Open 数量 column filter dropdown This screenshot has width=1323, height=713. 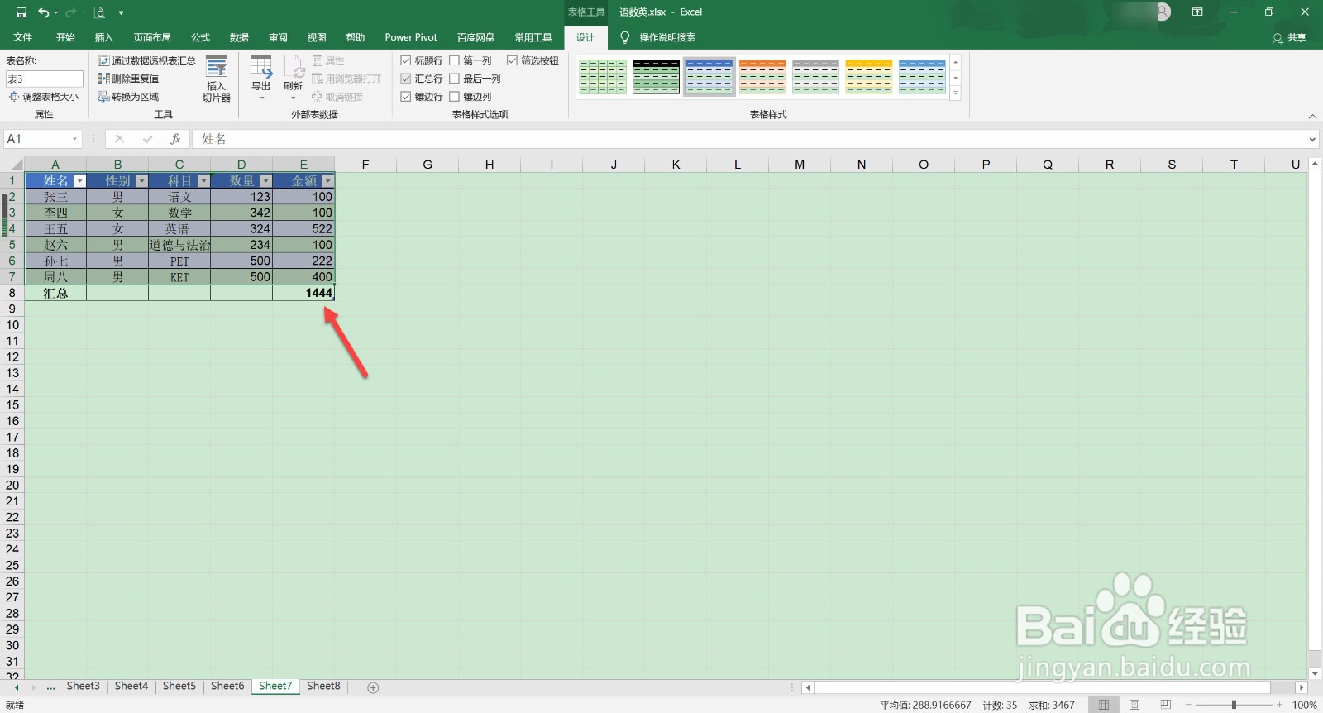[265, 181]
